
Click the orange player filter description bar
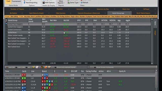click(x=81, y=16)
